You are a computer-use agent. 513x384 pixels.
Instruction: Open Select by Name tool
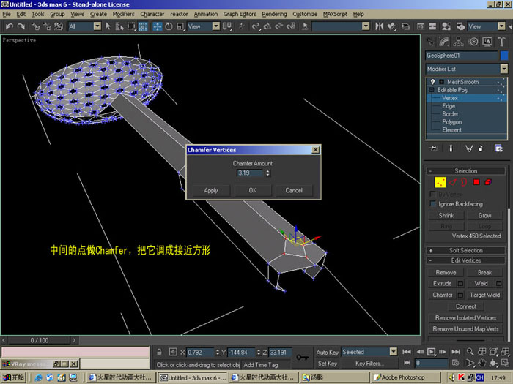[x=119, y=26]
